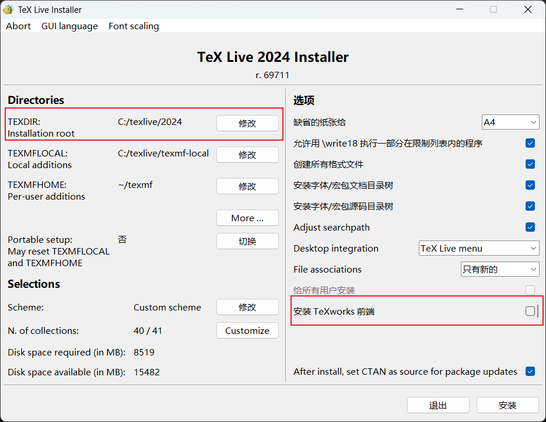Close the TeX Live Installer window
546x422 pixels.
[528, 9]
